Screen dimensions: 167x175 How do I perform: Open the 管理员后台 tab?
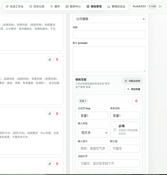click(116, 7)
